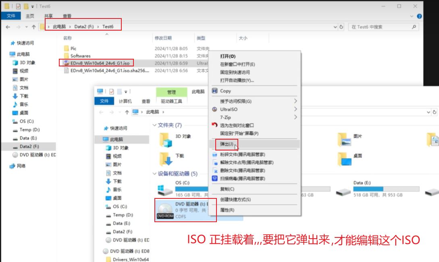The width and height of the screenshot is (439, 262).
Task: Expand the 7-Zip submenu
Action: click(x=295, y=118)
